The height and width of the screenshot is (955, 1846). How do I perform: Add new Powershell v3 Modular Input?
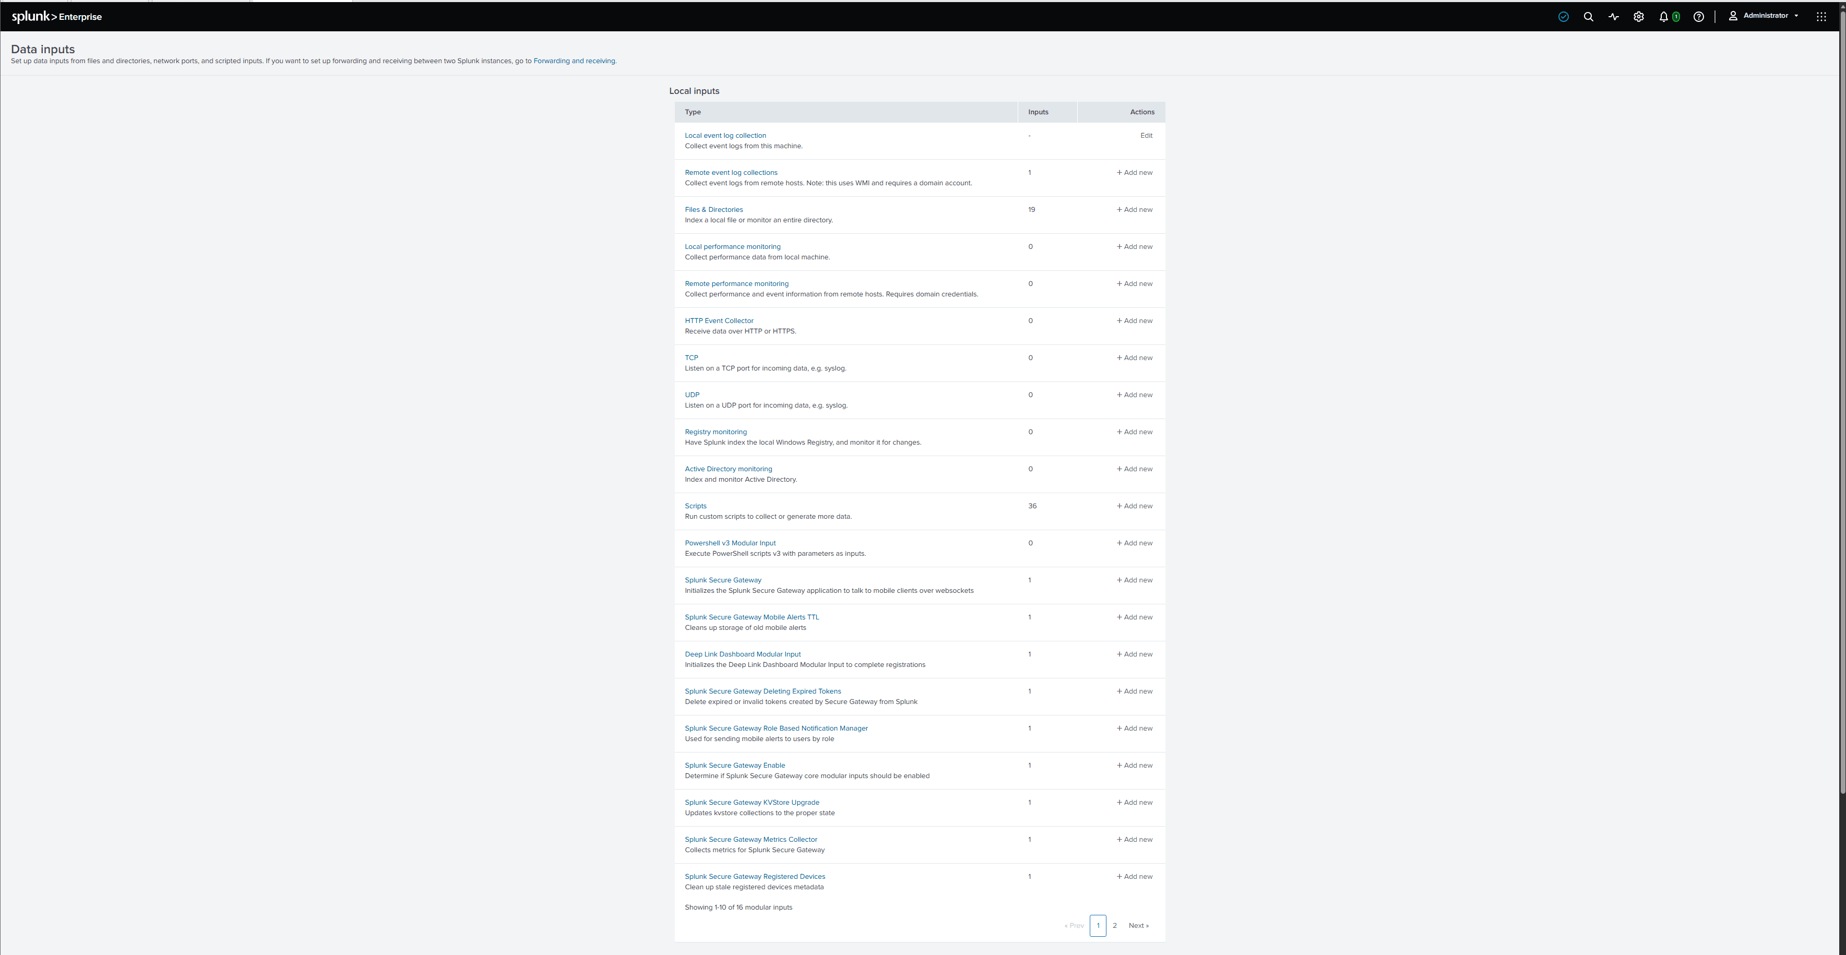pos(1135,543)
